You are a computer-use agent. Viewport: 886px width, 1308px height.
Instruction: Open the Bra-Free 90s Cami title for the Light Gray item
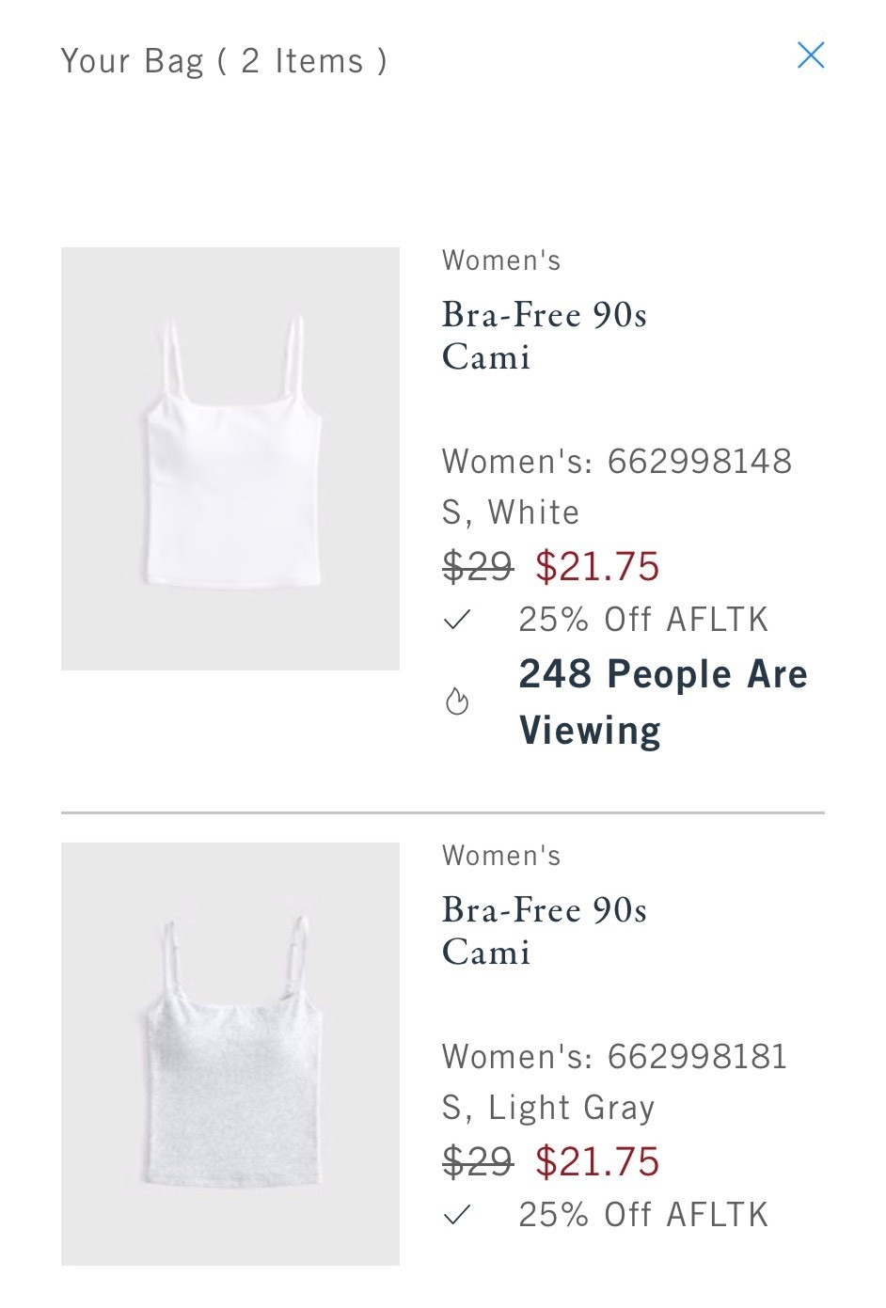545,931
